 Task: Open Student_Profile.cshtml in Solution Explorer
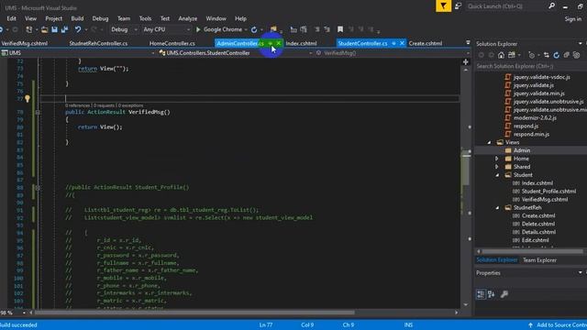click(548, 192)
